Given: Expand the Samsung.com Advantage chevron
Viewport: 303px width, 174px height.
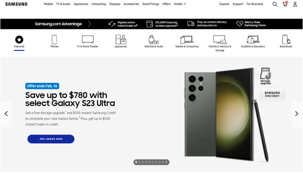Looking at the screenshot, I should [89, 24].
